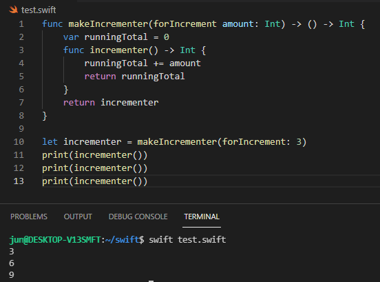Click 'return incrementer' on line 7

click(111, 103)
